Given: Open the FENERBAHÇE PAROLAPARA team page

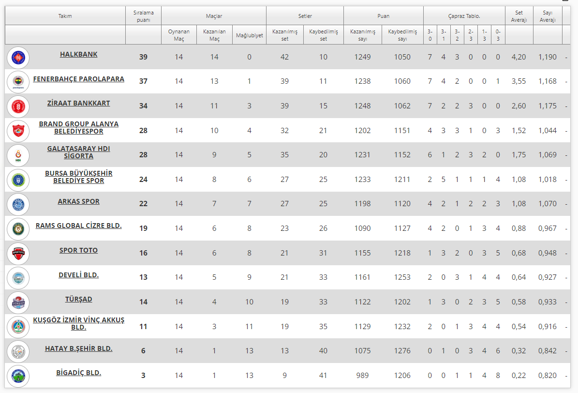Looking at the screenshot, I should (78, 79).
